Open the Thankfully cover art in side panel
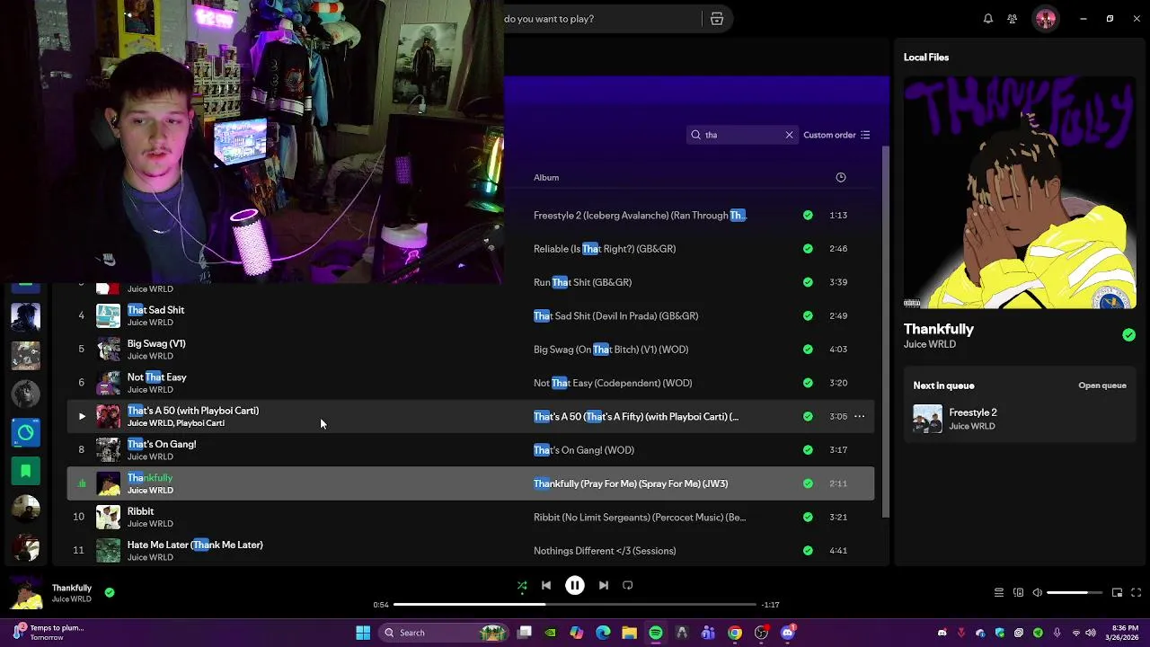The image size is (1150, 647). click(1020, 192)
